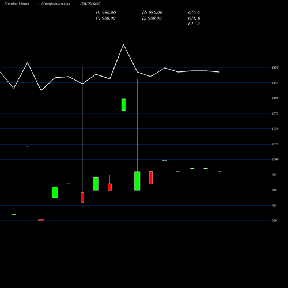Select the green candlestick between 1075 and 1100
The height and width of the screenshot is (288, 288).
pyautogui.click(x=123, y=105)
